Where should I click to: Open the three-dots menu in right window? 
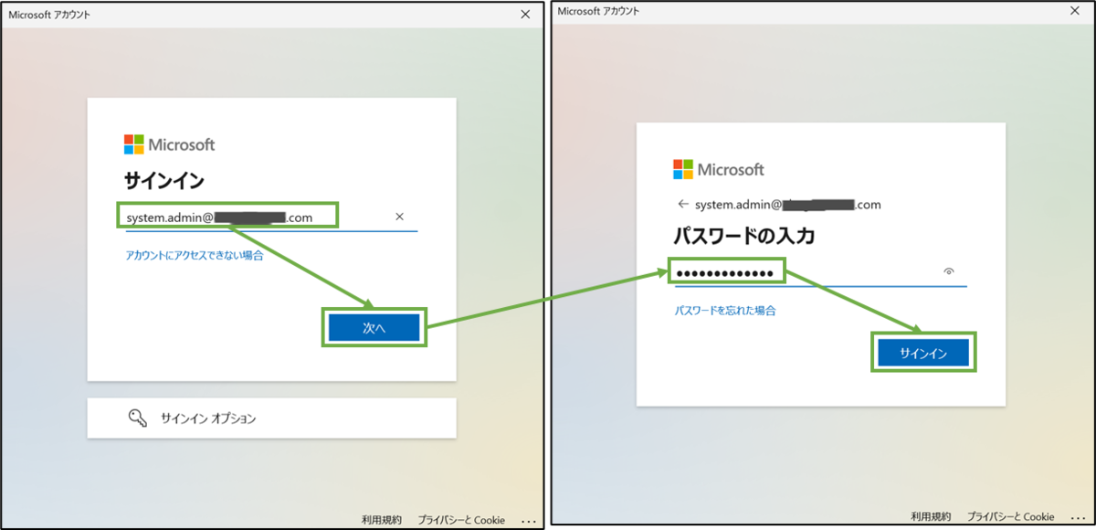(1077, 517)
